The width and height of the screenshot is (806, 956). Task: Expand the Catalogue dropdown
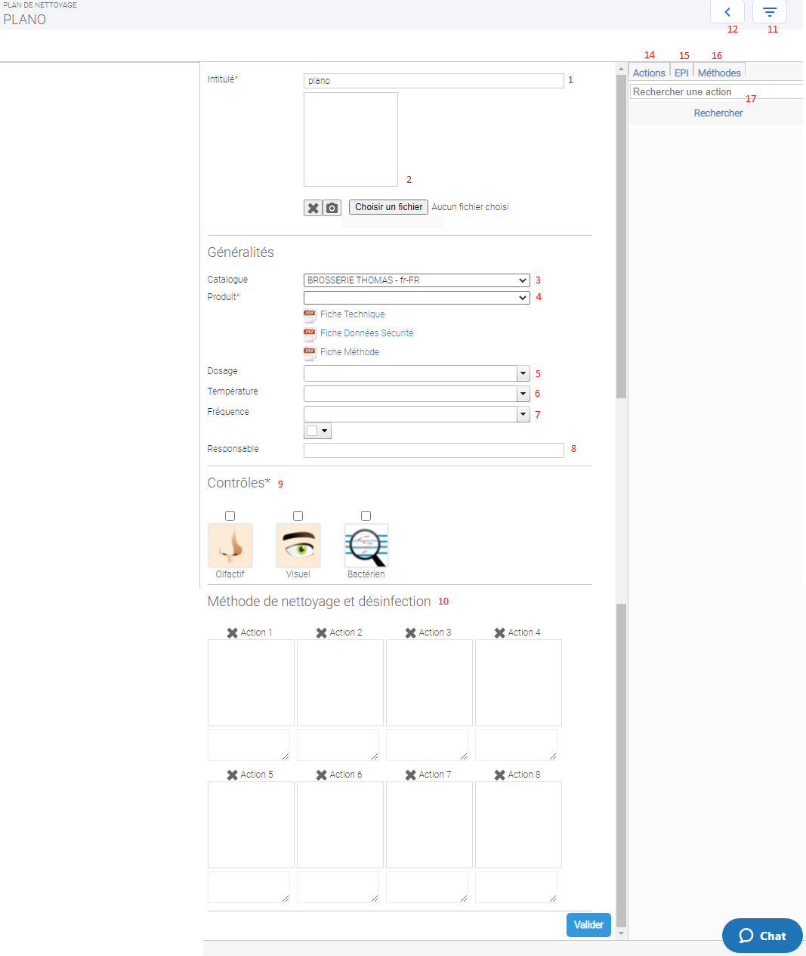pos(416,280)
